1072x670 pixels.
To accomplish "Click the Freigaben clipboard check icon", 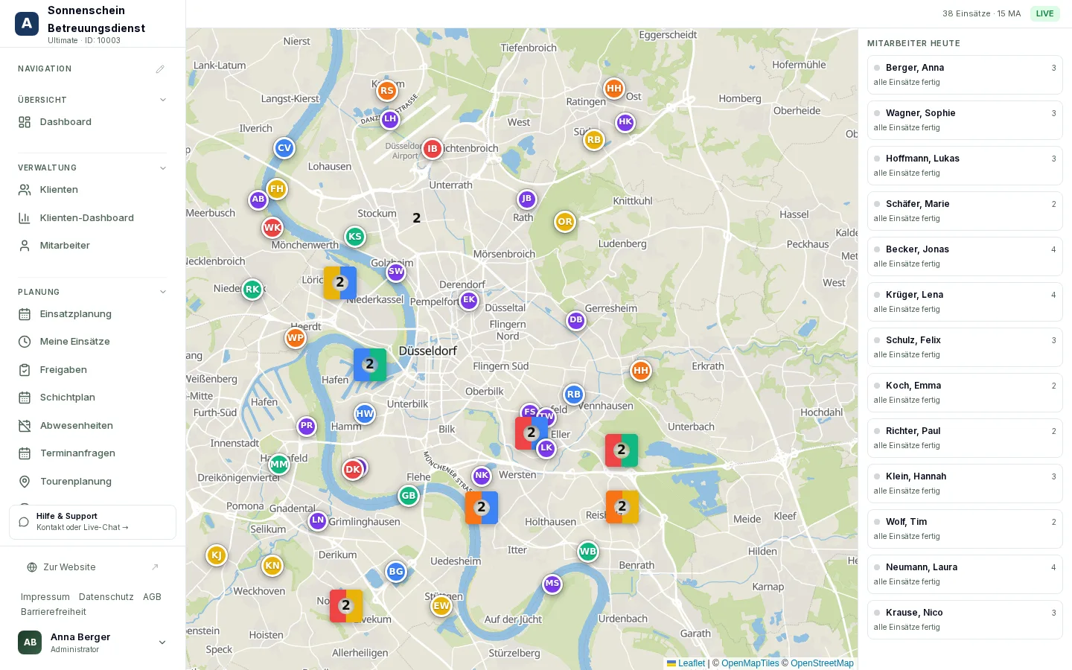I will (25, 370).
